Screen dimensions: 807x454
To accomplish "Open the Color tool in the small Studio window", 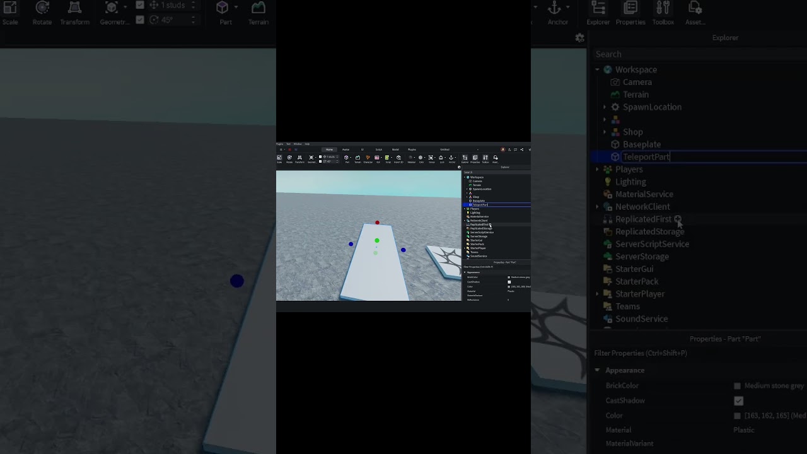I will 421,158.
